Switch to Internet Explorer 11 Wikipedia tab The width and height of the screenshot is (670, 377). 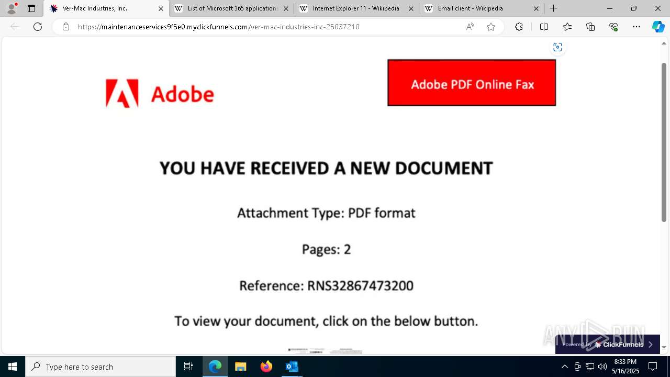(x=356, y=8)
